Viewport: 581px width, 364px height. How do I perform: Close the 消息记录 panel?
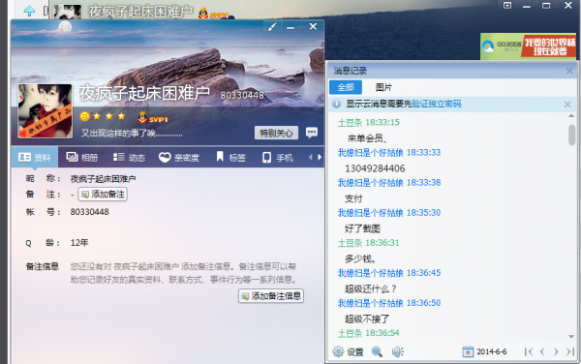point(569,71)
